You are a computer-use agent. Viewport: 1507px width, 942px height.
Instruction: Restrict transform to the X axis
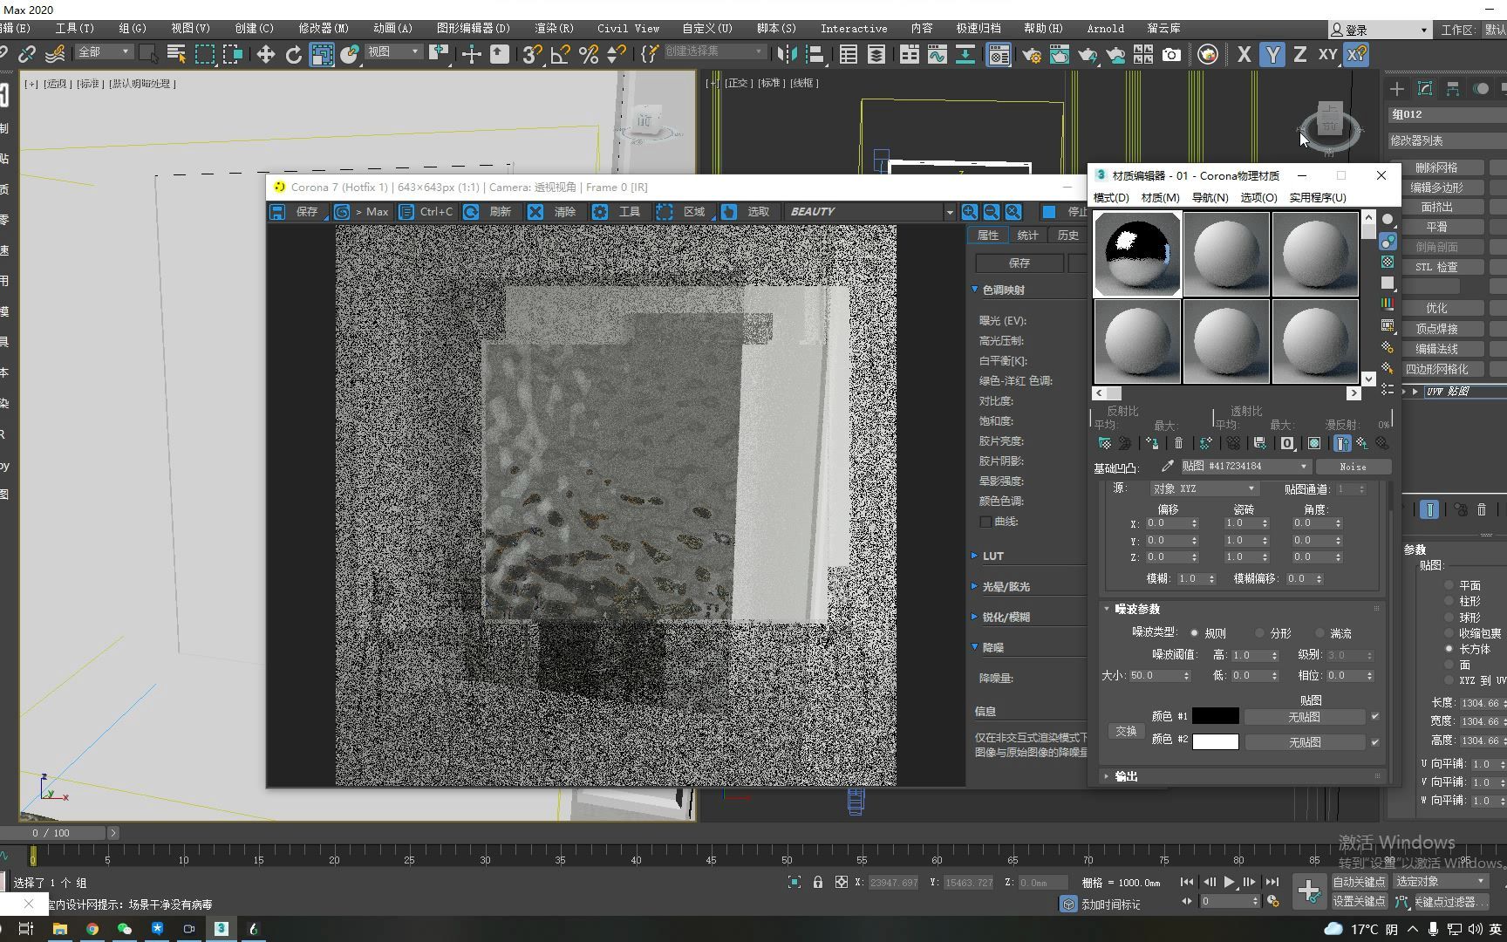pos(1244,54)
